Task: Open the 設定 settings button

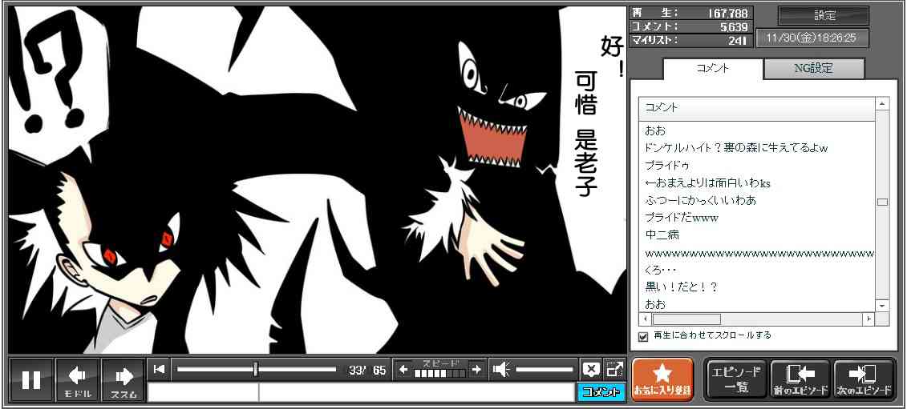Action: coord(824,15)
